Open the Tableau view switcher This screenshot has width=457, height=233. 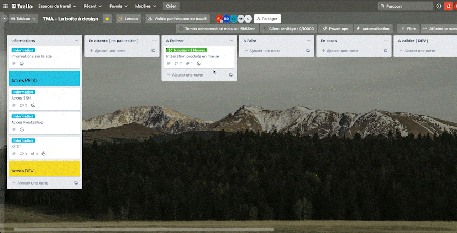coord(23,19)
